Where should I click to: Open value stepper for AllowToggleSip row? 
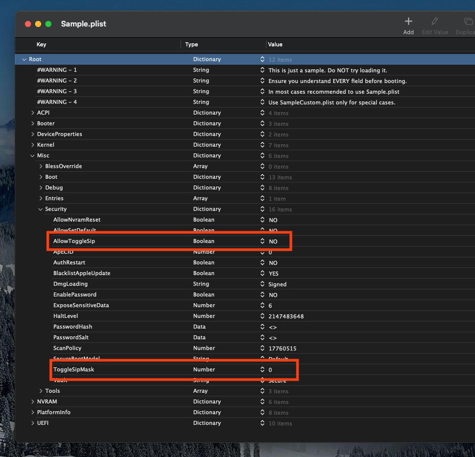tap(262, 241)
